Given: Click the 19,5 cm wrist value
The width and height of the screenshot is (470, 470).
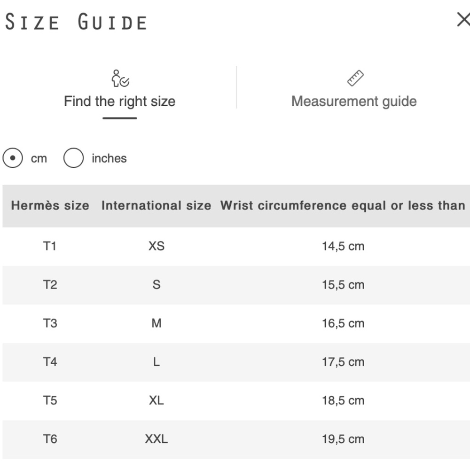Looking at the screenshot, I should (343, 439).
